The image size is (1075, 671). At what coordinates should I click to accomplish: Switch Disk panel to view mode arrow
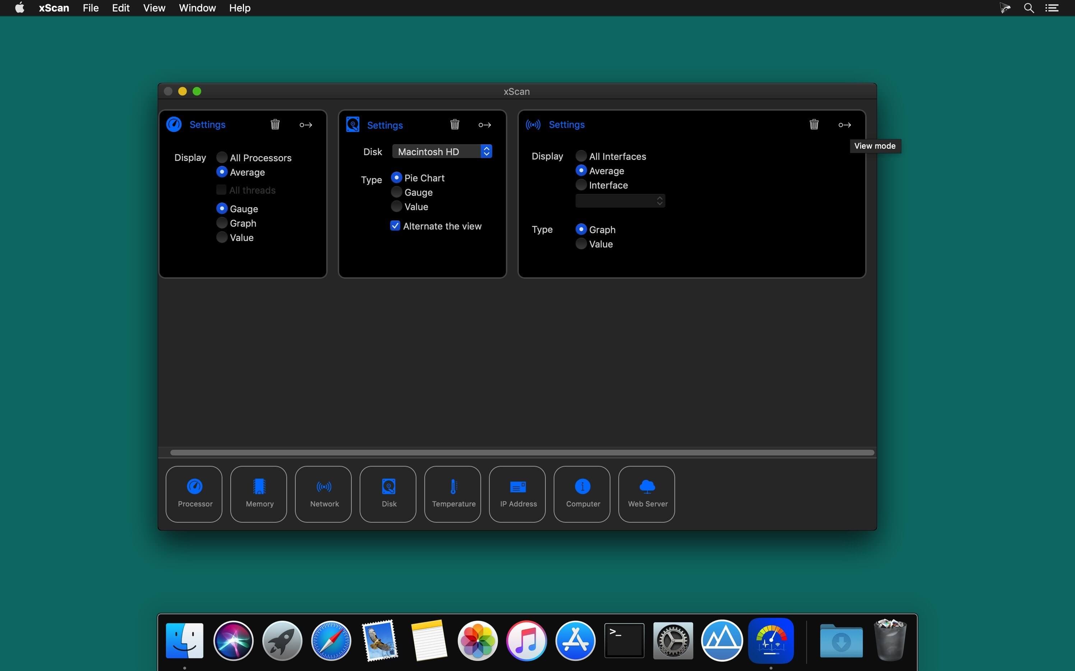(x=485, y=125)
